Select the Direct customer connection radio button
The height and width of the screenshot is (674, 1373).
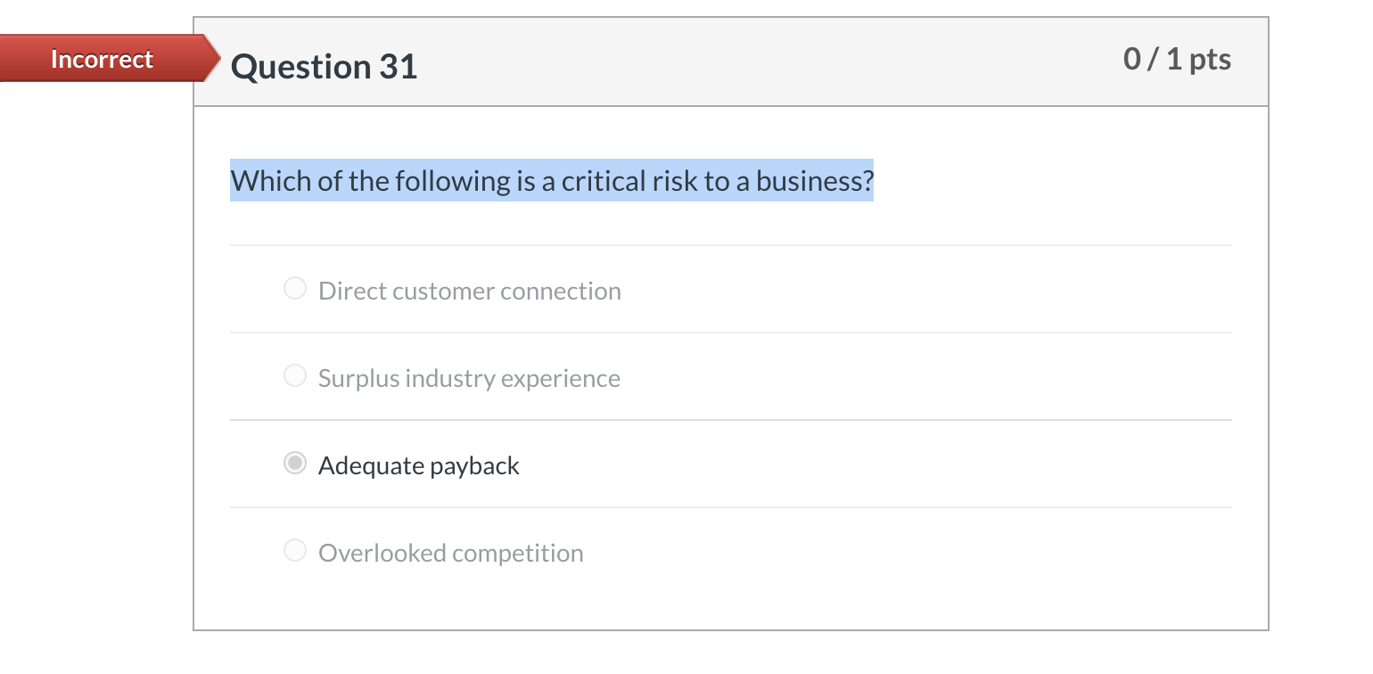[x=294, y=288]
